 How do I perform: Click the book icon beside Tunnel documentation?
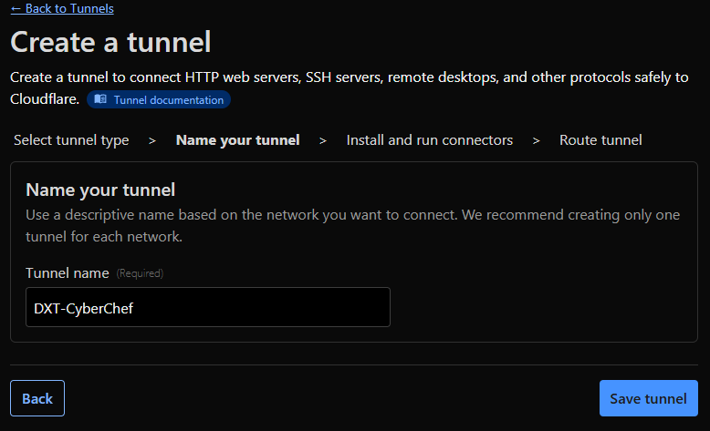click(x=100, y=99)
